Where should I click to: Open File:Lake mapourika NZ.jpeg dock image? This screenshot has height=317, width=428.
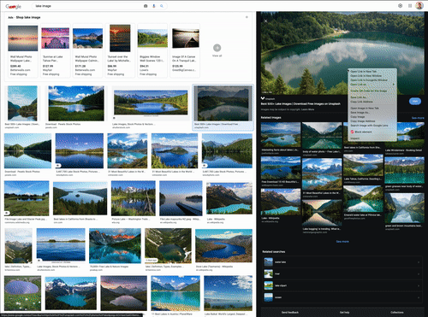pos(181,198)
